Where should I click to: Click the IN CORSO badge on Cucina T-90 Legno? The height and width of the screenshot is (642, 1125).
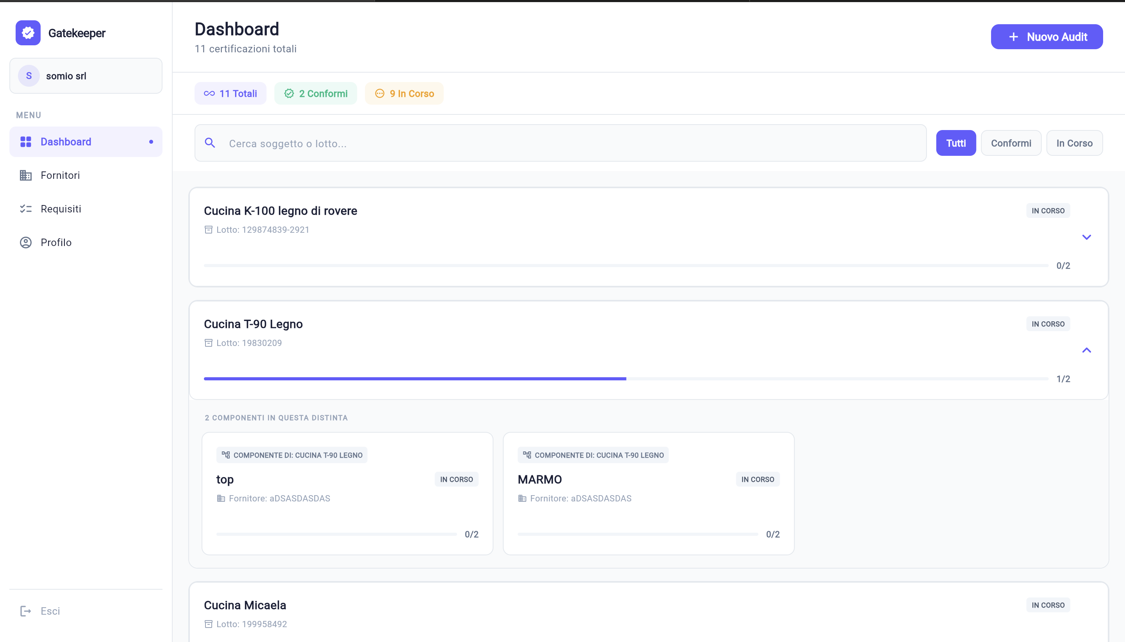pyautogui.click(x=1048, y=324)
